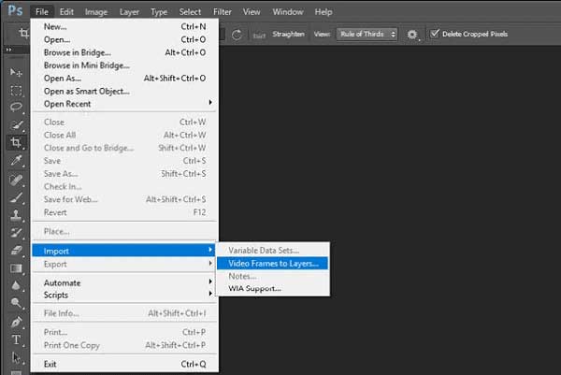The width and height of the screenshot is (561, 375).
Task: Choose Variable Data Sets entry
Action: [x=272, y=250]
